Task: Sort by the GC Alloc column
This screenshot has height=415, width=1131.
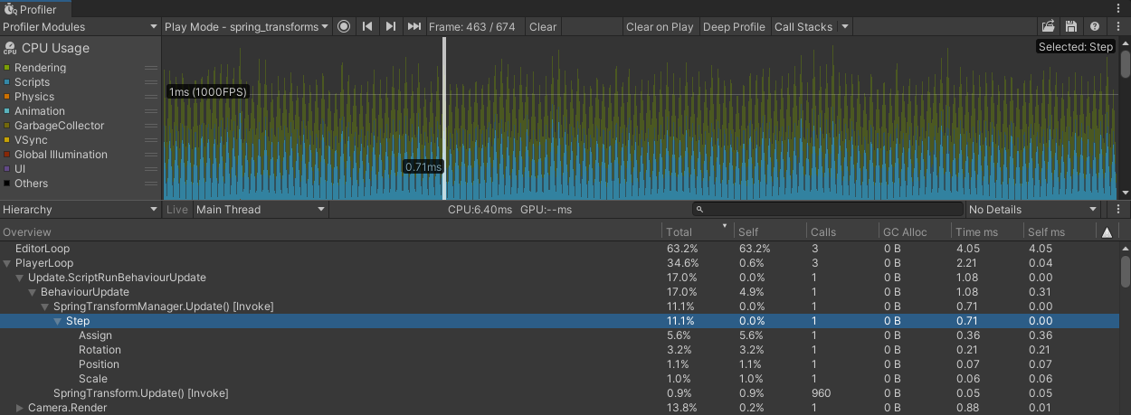Action: coord(915,232)
